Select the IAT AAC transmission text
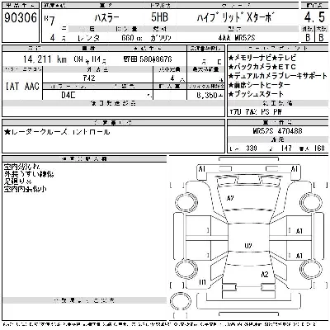This screenshot has height=330, width=330. point(22,87)
